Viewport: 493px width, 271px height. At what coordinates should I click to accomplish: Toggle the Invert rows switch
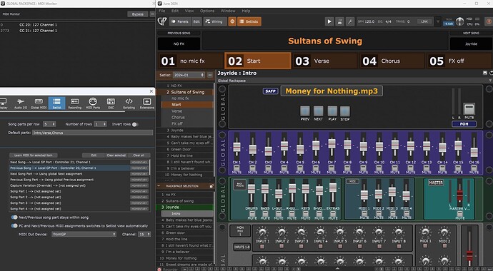tap(134, 124)
